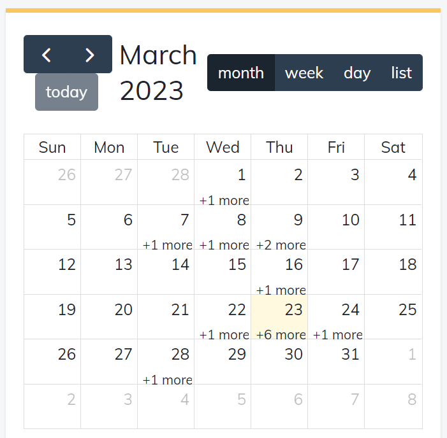The width and height of the screenshot is (447, 438).
Task: Switch to week view
Action: pos(304,73)
